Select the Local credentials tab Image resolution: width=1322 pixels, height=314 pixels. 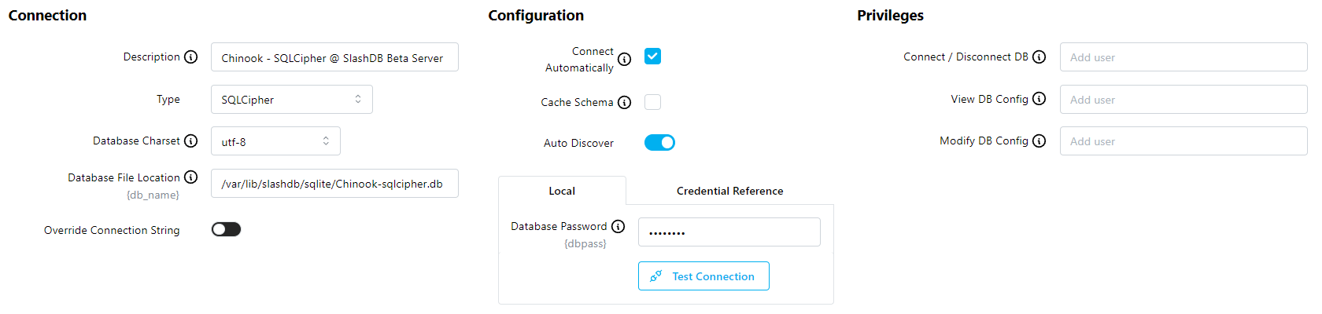(x=562, y=191)
